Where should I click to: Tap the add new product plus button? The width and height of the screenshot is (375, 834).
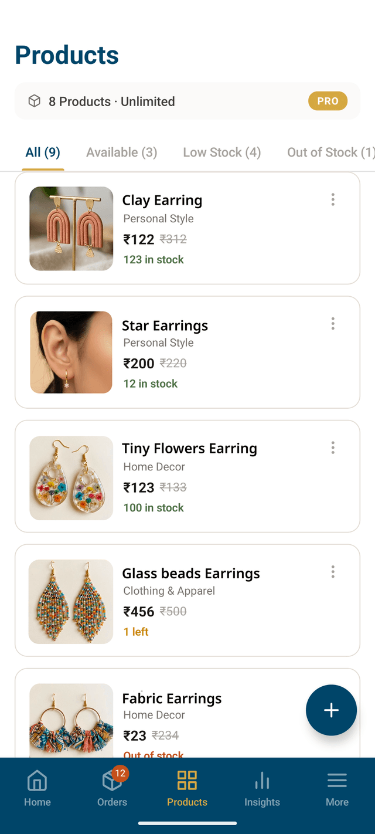(x=331, y=710)
